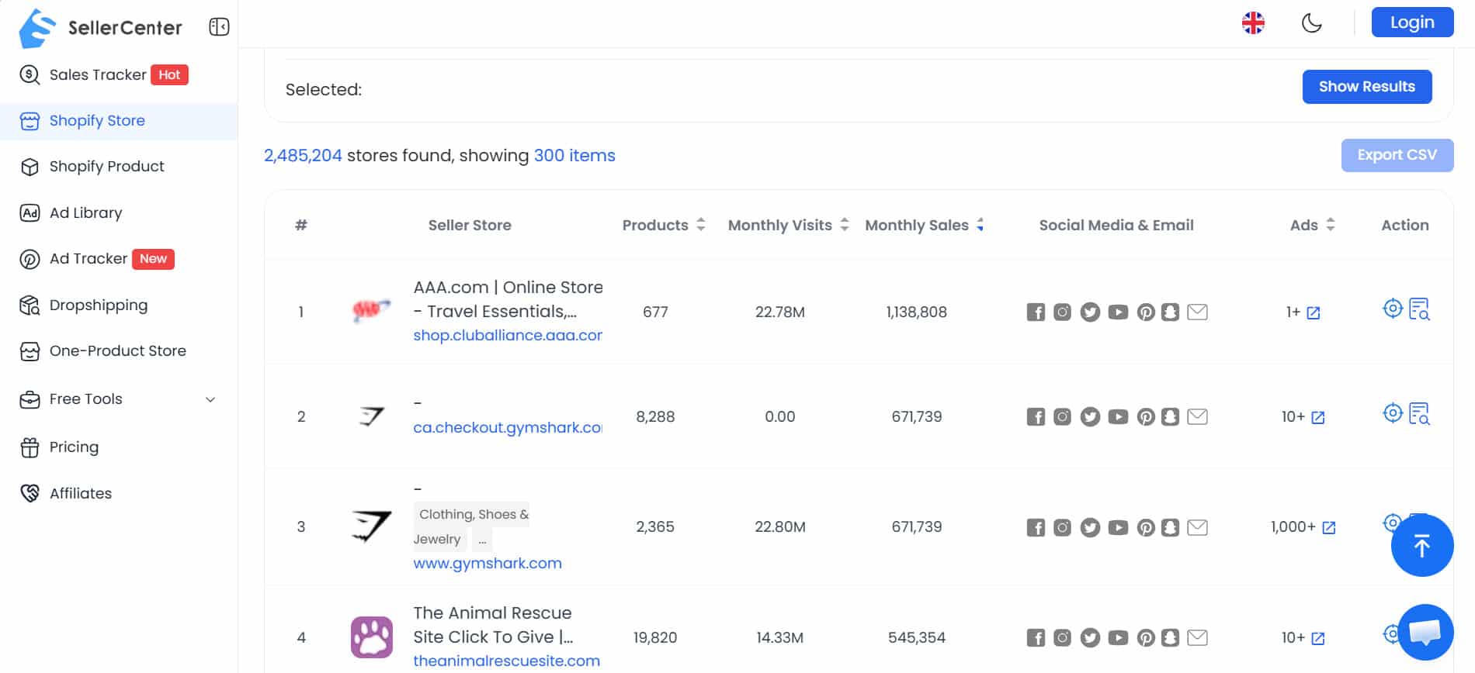Sort by Products column arrows
Screen dimensions: 1475x673
(701, 225)
